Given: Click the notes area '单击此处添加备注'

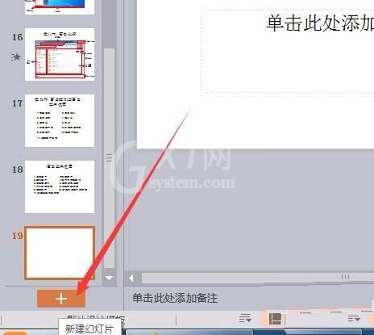Looking at the screenshot, I should coord(175,298).
